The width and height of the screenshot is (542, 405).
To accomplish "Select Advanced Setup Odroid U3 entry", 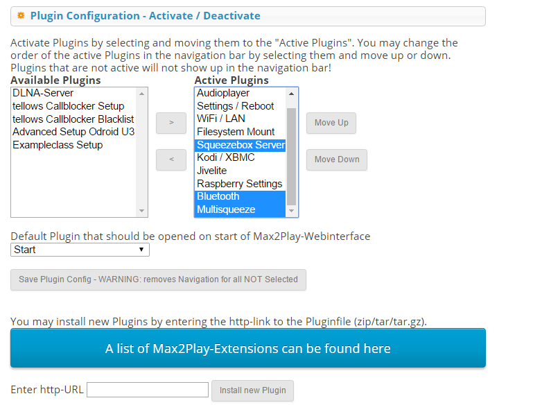I will tap(73, 132).
